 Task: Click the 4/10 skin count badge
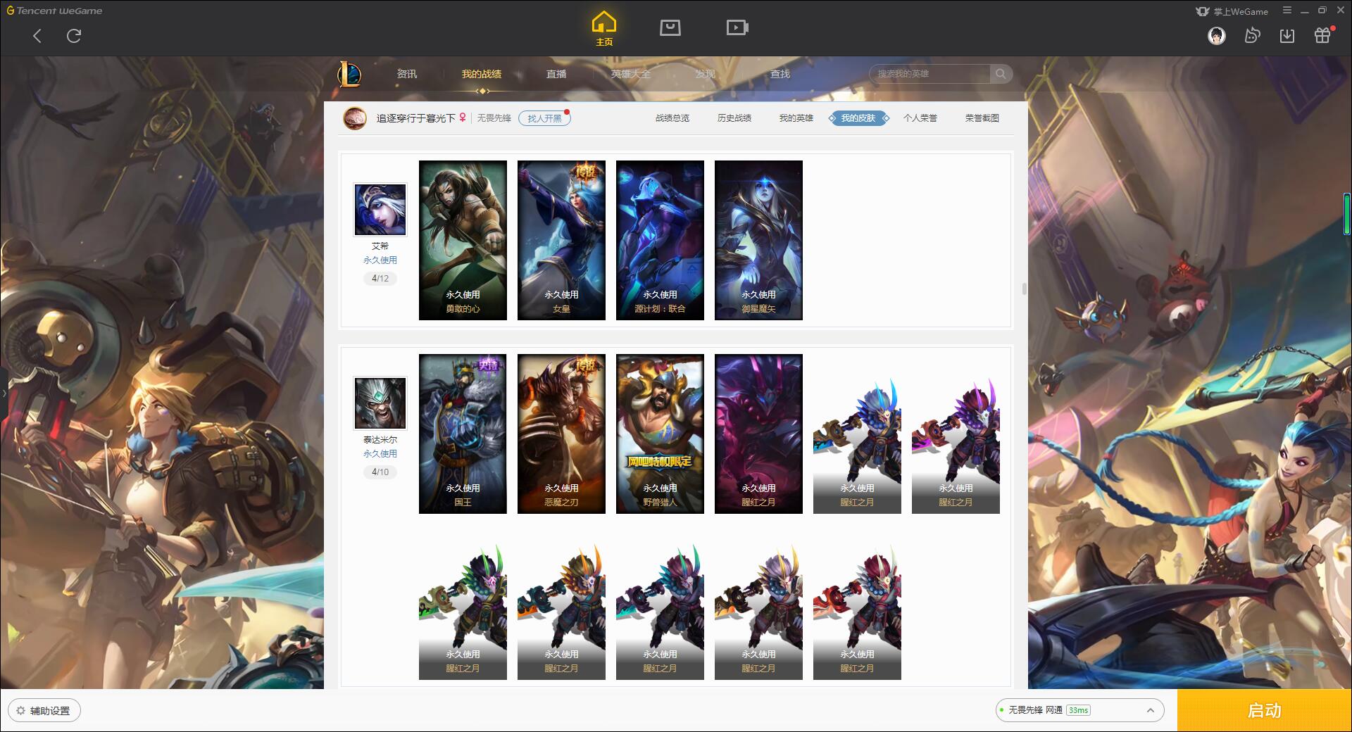[380, 472]
